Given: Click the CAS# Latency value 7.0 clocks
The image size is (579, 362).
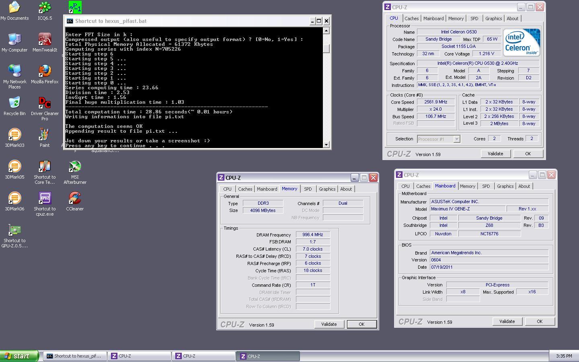Looking at the screenshot, I should point(313,249).
